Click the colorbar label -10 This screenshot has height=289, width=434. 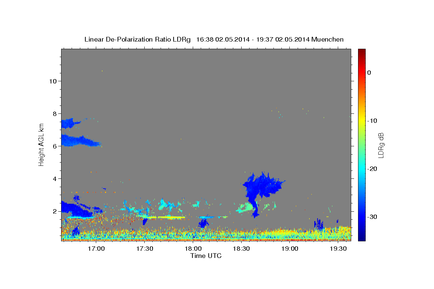pyautogui.click(x=372, y=121)
